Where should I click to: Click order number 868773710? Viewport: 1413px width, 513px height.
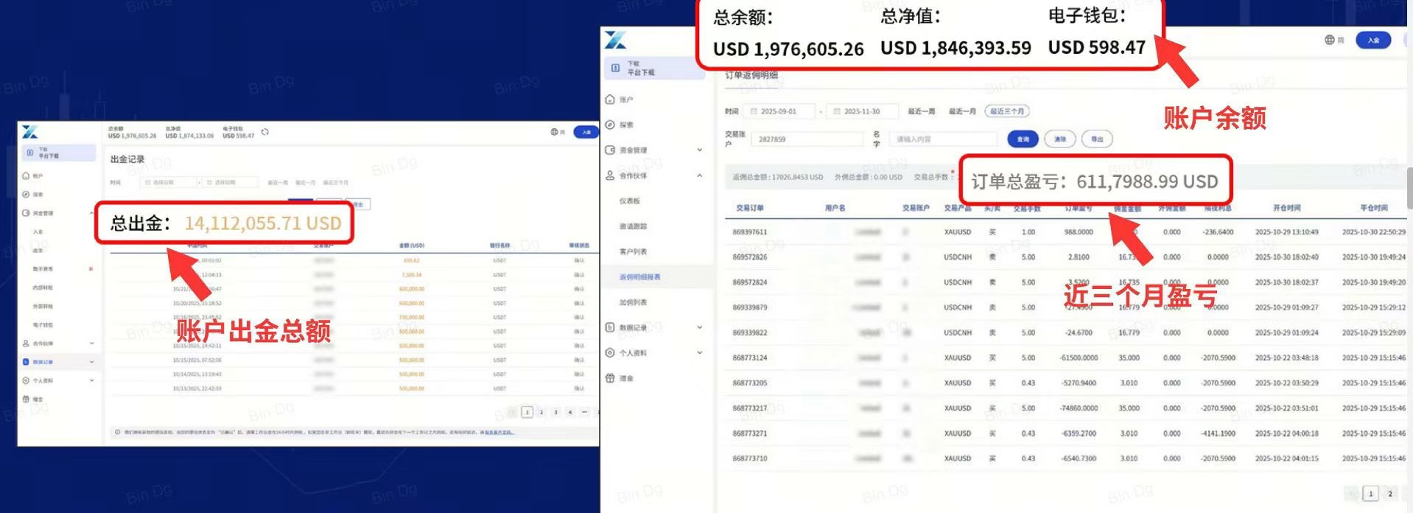(x=750, y=458)
